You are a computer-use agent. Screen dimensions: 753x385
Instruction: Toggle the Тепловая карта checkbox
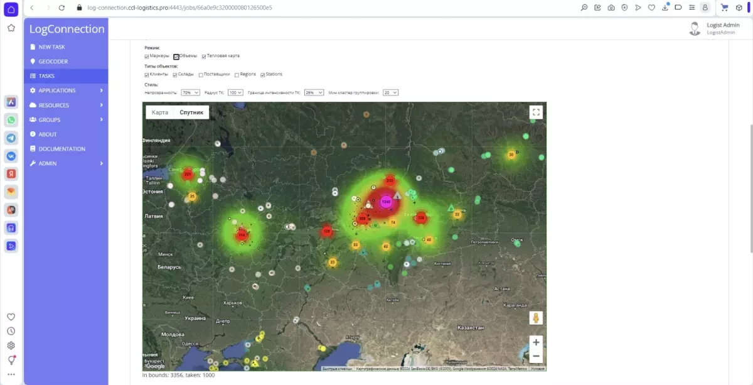[204, 57]
